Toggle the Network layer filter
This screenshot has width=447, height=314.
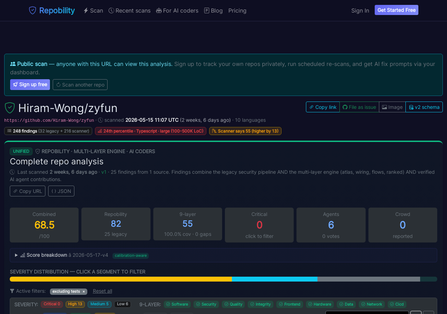click(x=372, y=304)
